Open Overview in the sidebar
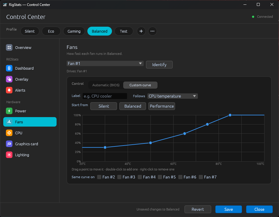Screen dimensions: 279x217 30,47
